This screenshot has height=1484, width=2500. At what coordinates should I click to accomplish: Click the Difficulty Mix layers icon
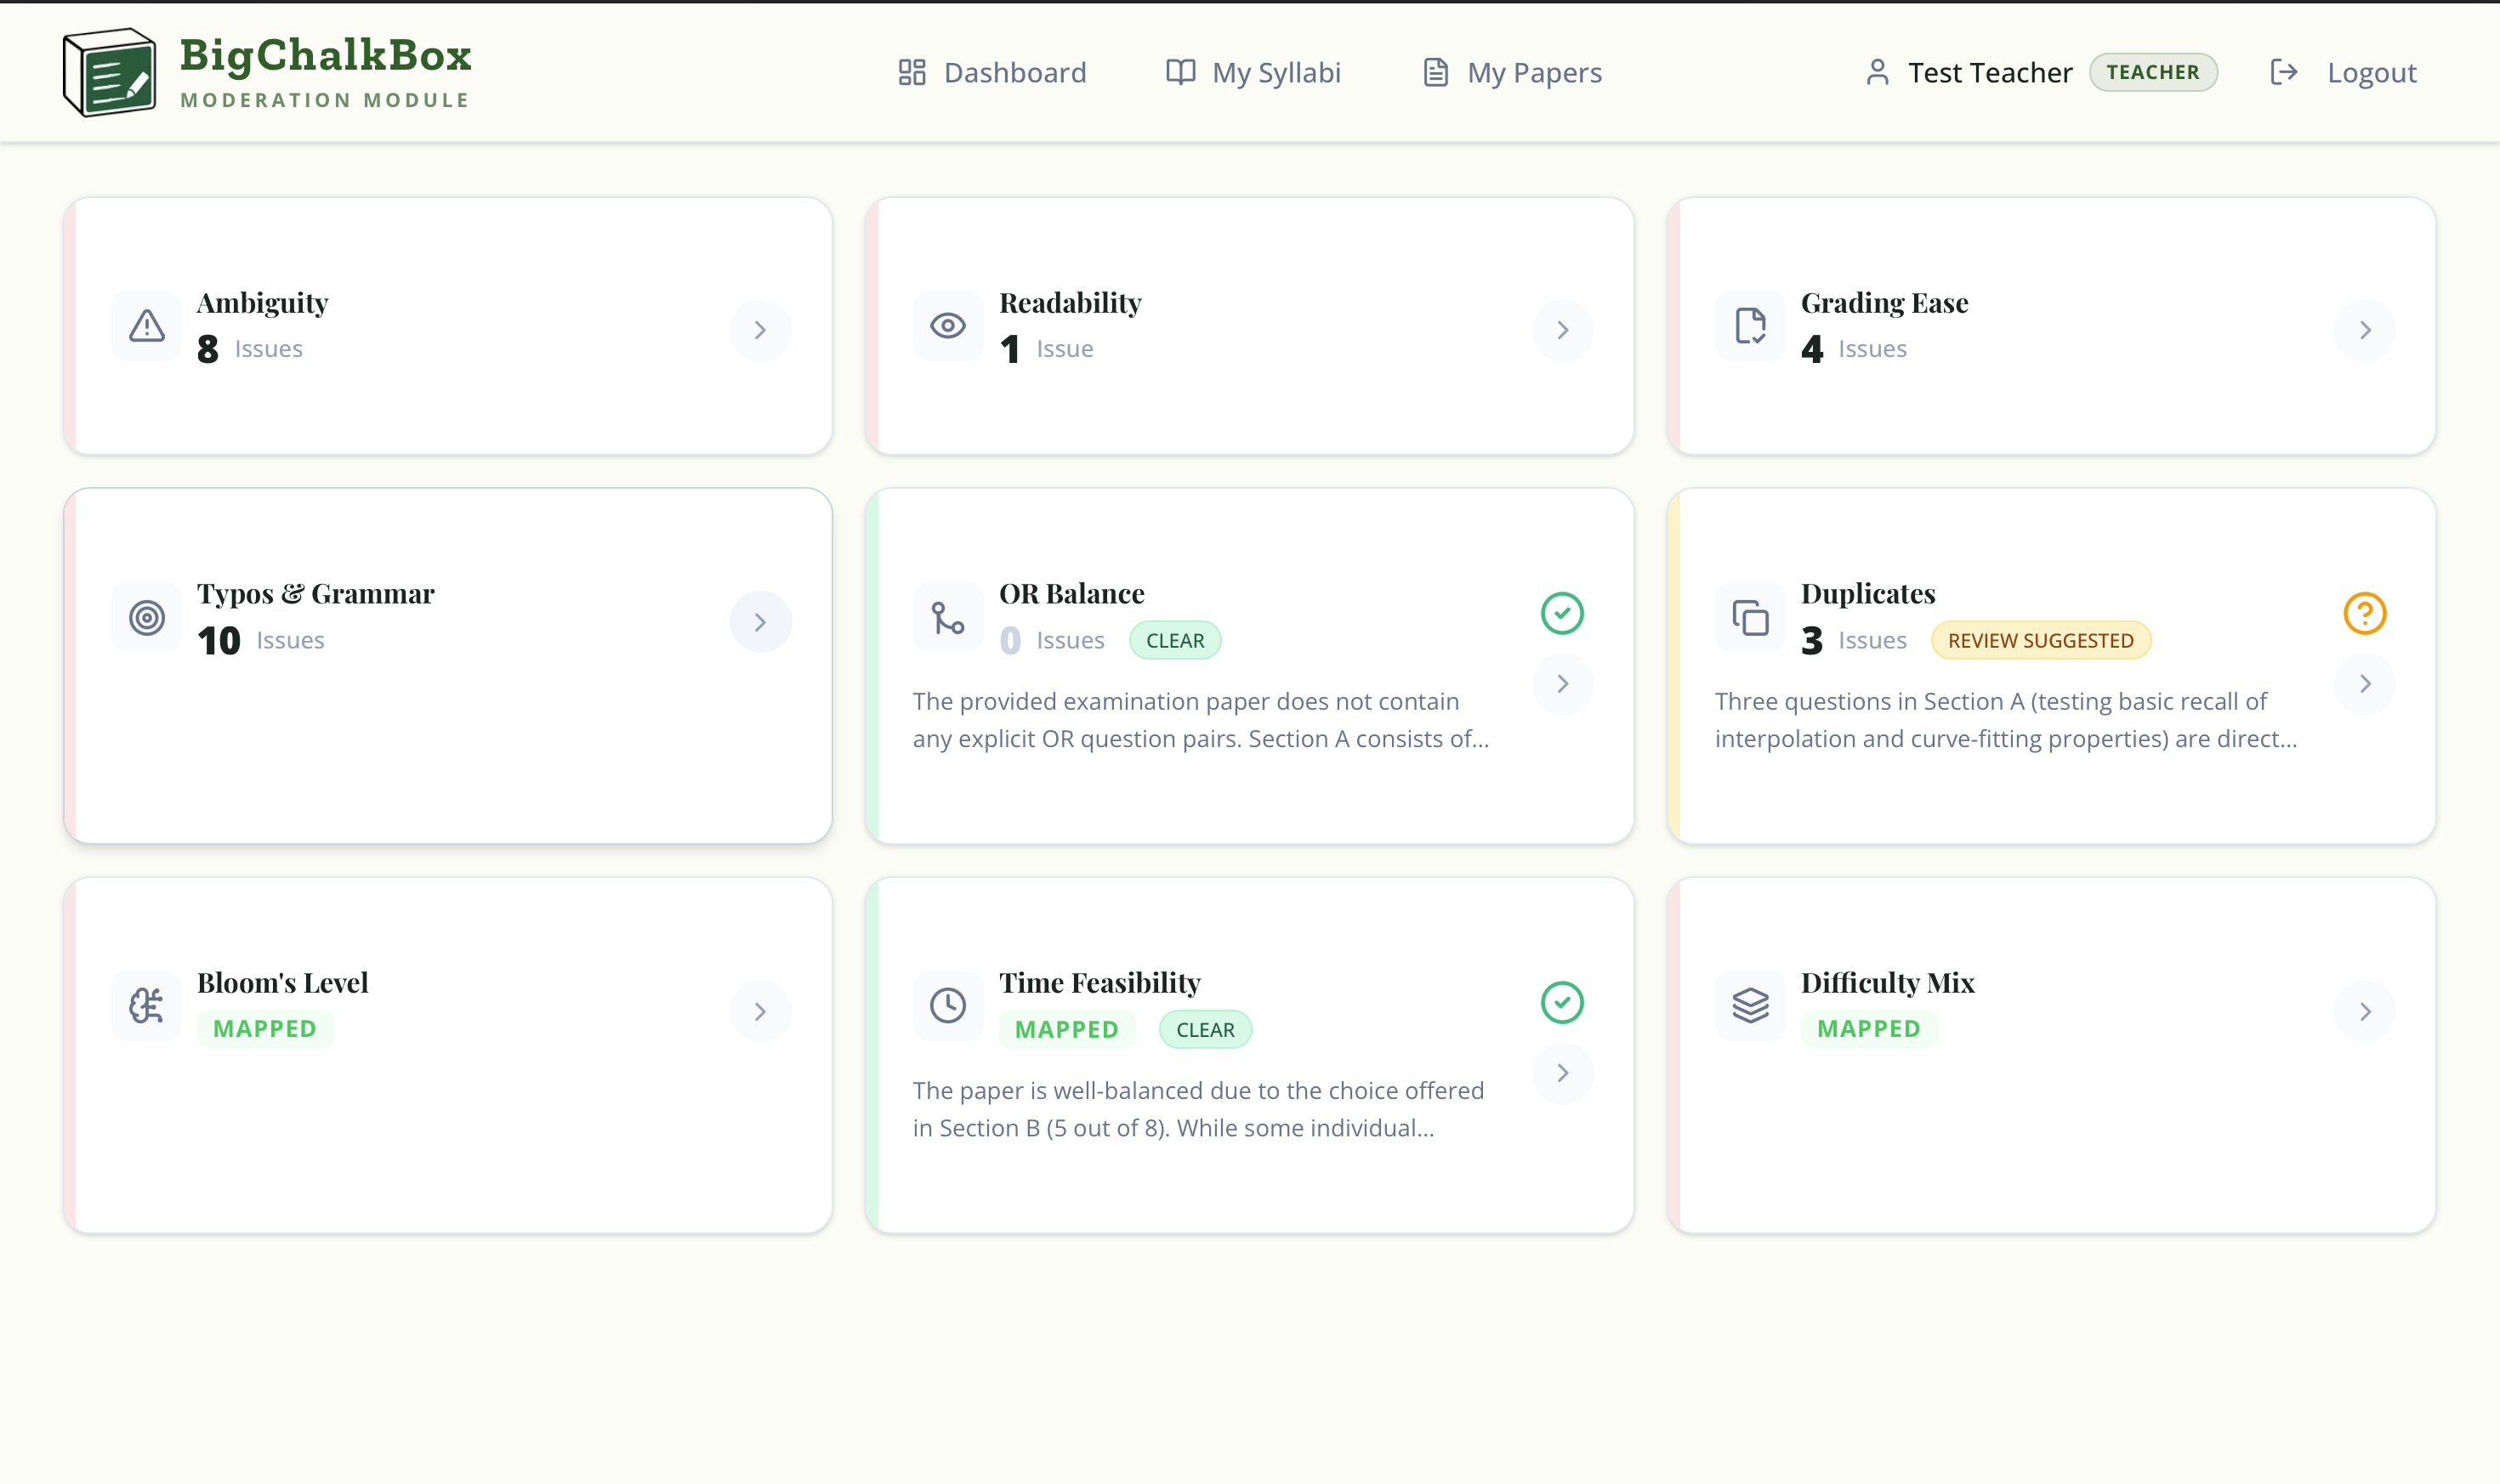tap(1750, 1005)
